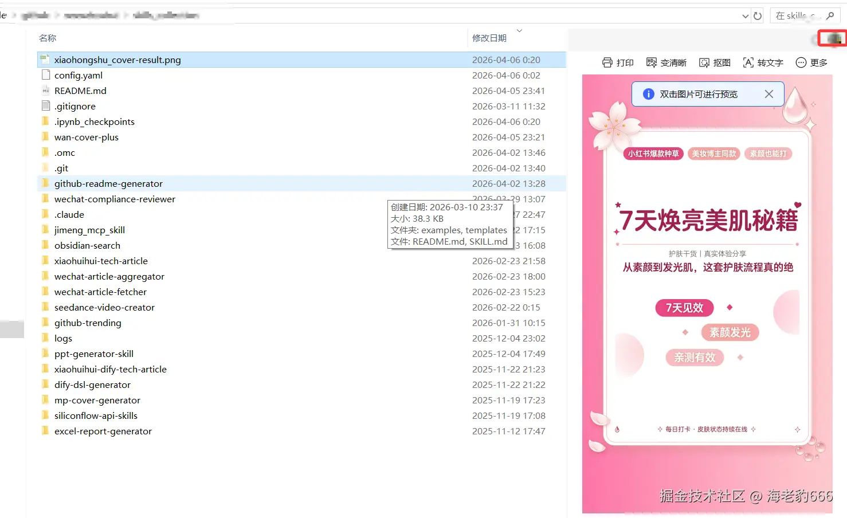Viewport: 847px width, 518px height.
Task: Select the obsidian-search folder icon
Action: [x=45, y=245]
